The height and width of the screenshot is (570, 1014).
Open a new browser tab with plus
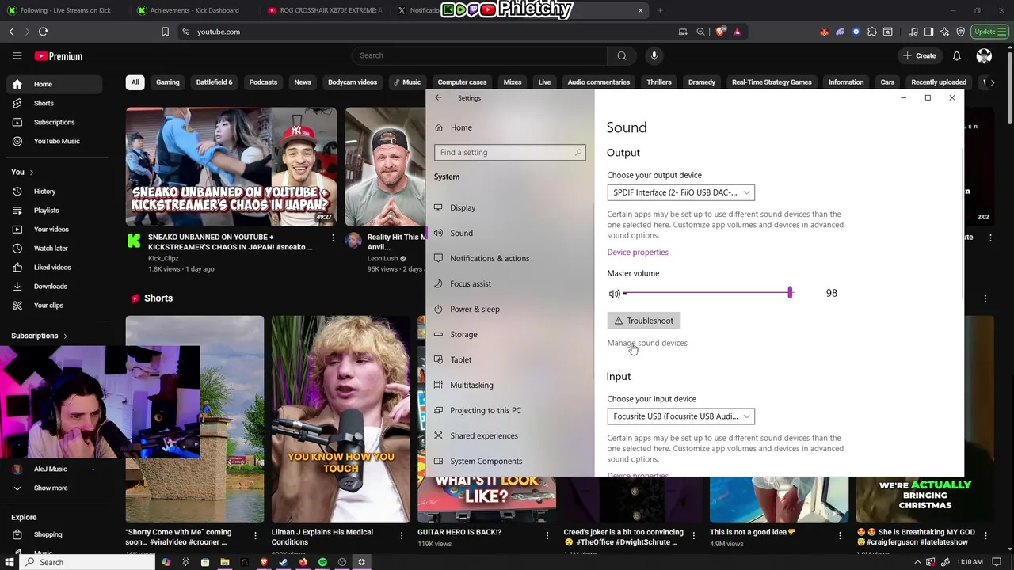pos(660,10)
